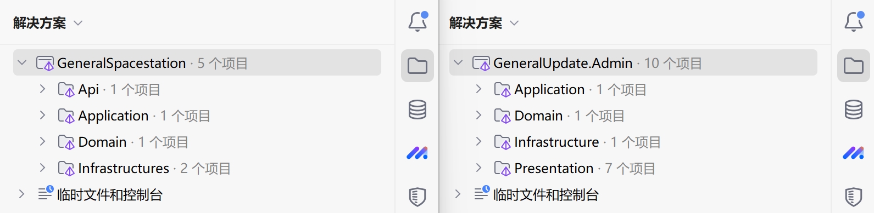Open notifications bell in right panel sidebar

tap(854, 22)
